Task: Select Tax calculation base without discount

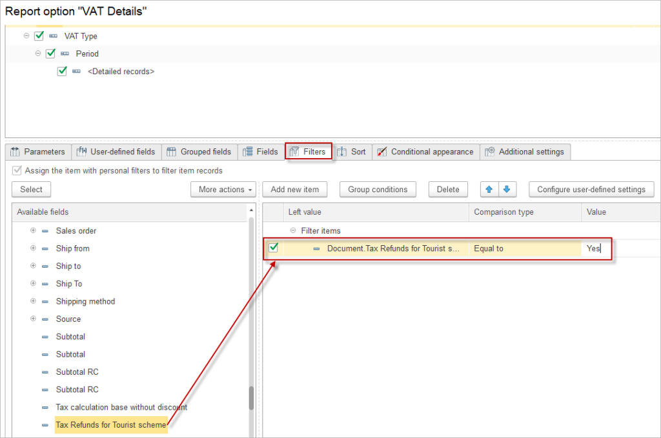Action: (x=121, y=407)
